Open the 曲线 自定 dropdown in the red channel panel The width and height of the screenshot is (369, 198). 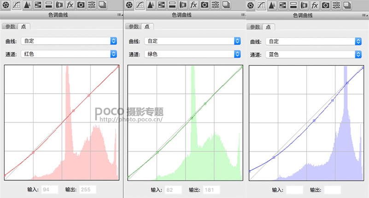point(69,41)
